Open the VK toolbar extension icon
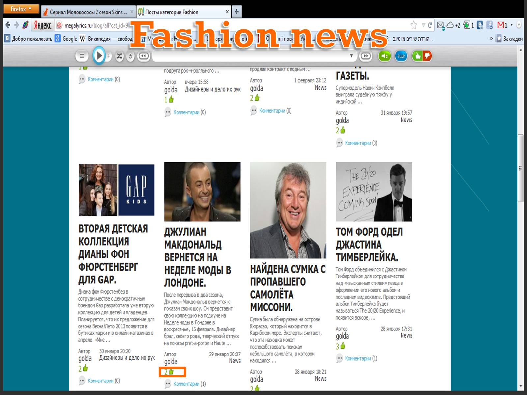Viewport: 527px width, 395px height. click(x=480, y=25)
